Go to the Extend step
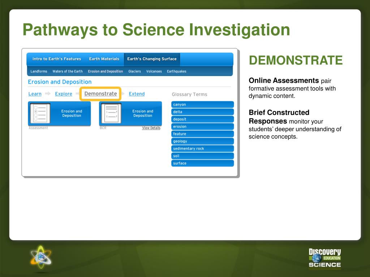The image size is (370, 277). coord(137,94)
